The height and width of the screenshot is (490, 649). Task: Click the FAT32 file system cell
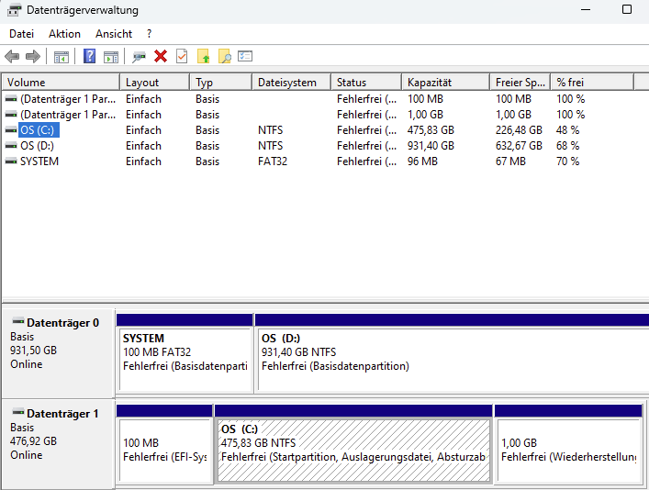point(273,161)
